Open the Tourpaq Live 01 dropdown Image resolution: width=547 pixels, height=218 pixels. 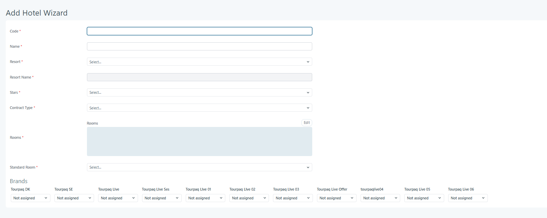pos(205,198)
